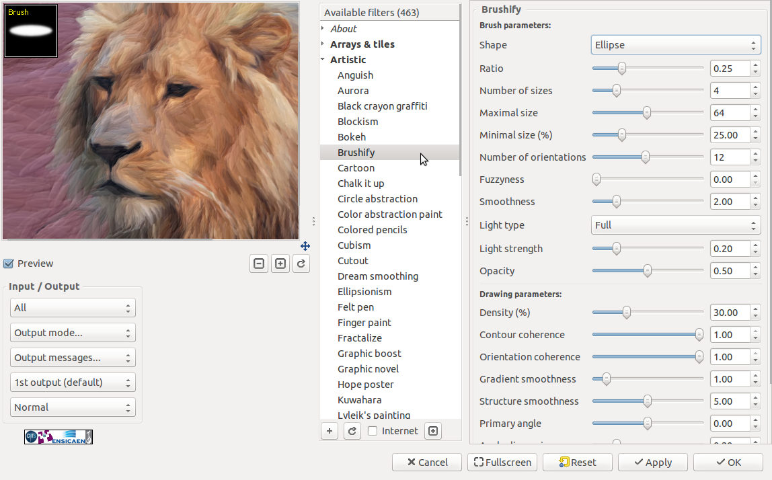Reset preview zoom with the circular arrow icon
This screenshot has height=480, width=772.
point(301,264)
